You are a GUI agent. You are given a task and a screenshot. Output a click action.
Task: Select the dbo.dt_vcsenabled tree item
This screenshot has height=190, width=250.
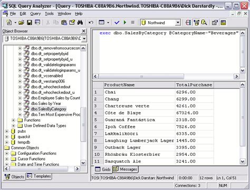(x=47, y=76)
